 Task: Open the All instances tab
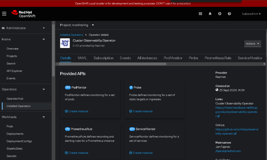click(x=147, y=58)
